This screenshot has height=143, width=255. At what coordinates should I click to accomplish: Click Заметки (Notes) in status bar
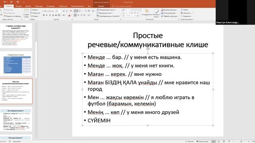coord(190,141)
